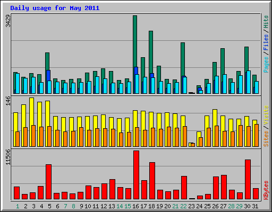Click day label 23 on the x-axis
This screenshot has height=212, width=272.
click(191, 206)
